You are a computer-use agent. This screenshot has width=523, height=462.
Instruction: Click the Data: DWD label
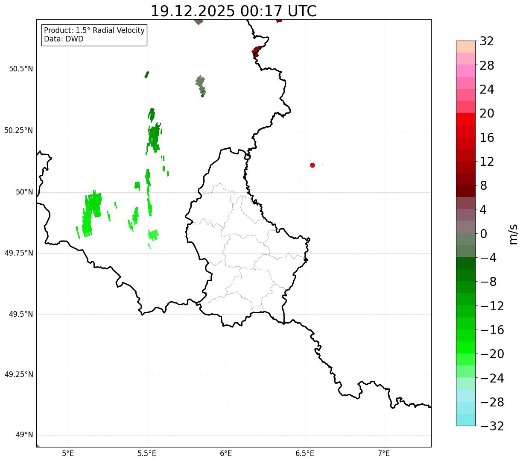pos(64,39)
